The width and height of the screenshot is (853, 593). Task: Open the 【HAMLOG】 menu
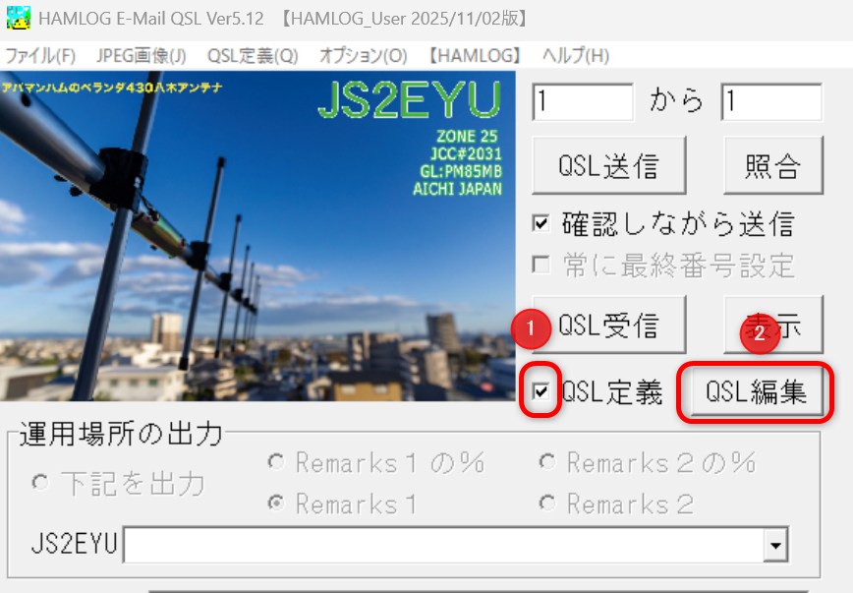click(x=475, y=56)
